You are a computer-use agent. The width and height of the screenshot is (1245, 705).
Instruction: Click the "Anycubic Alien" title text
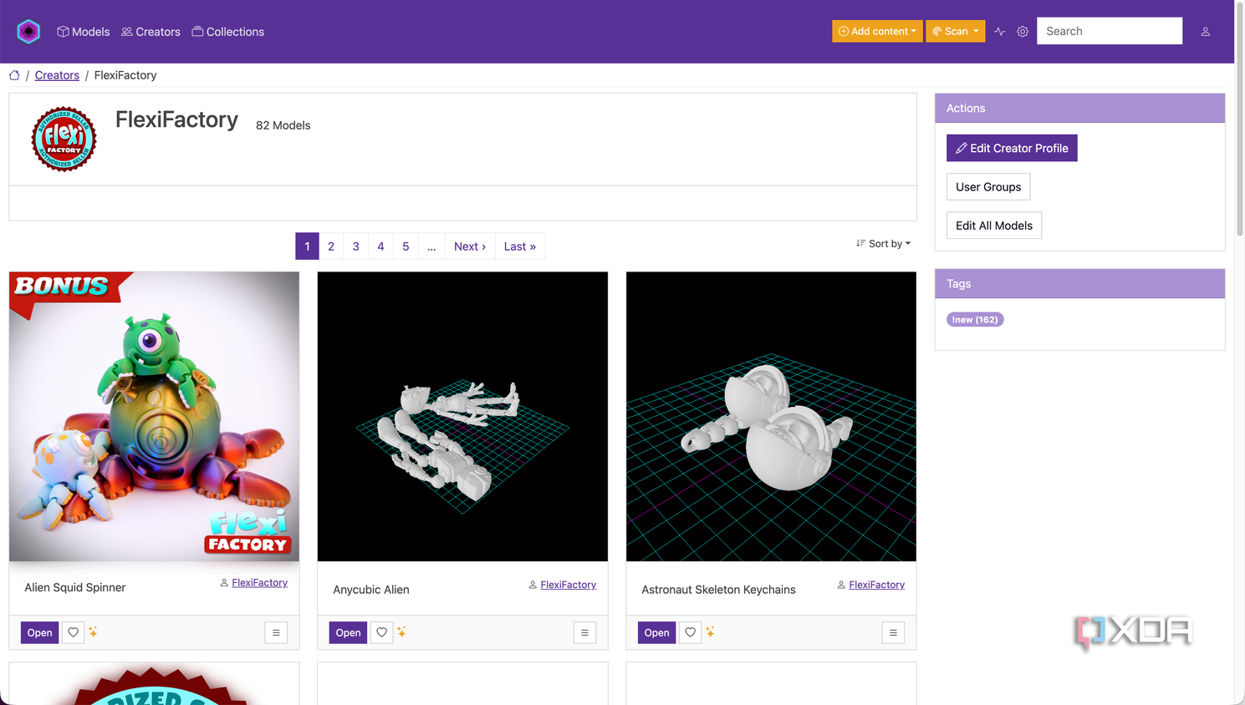(371, 590)
